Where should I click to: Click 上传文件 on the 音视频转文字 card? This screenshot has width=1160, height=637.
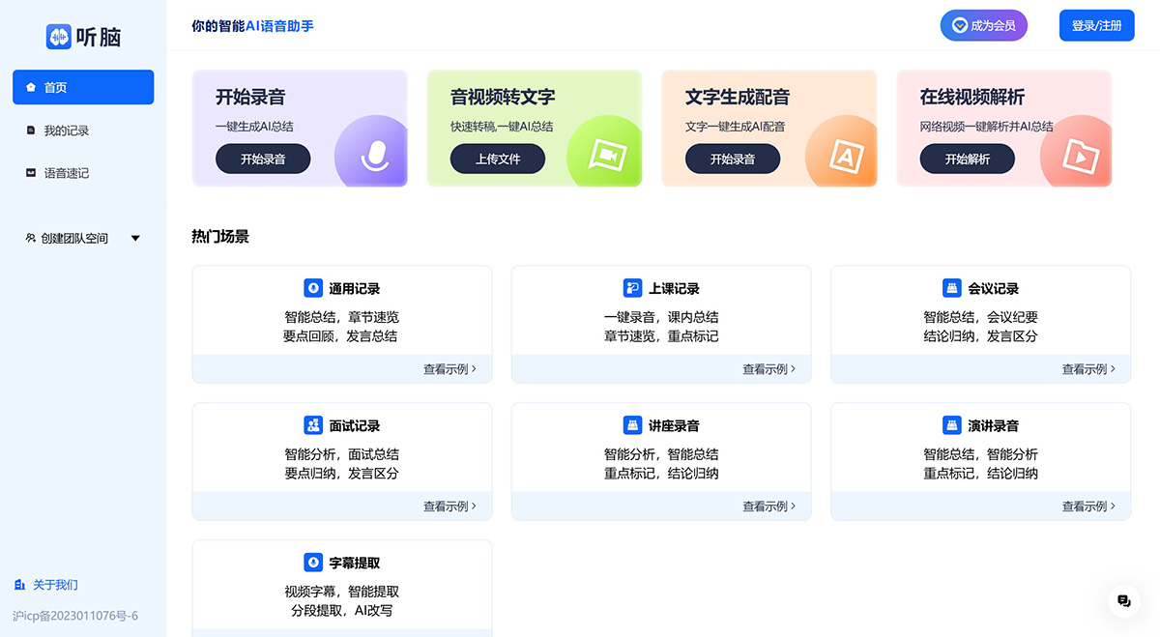pyautogui.click(x=497, y=159)
